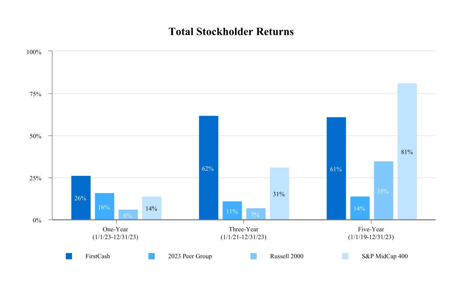Image resolution: width=463 pixels, height=291 pixels.
Task: Select the Russell 2000 legend label
Action: 287,256
